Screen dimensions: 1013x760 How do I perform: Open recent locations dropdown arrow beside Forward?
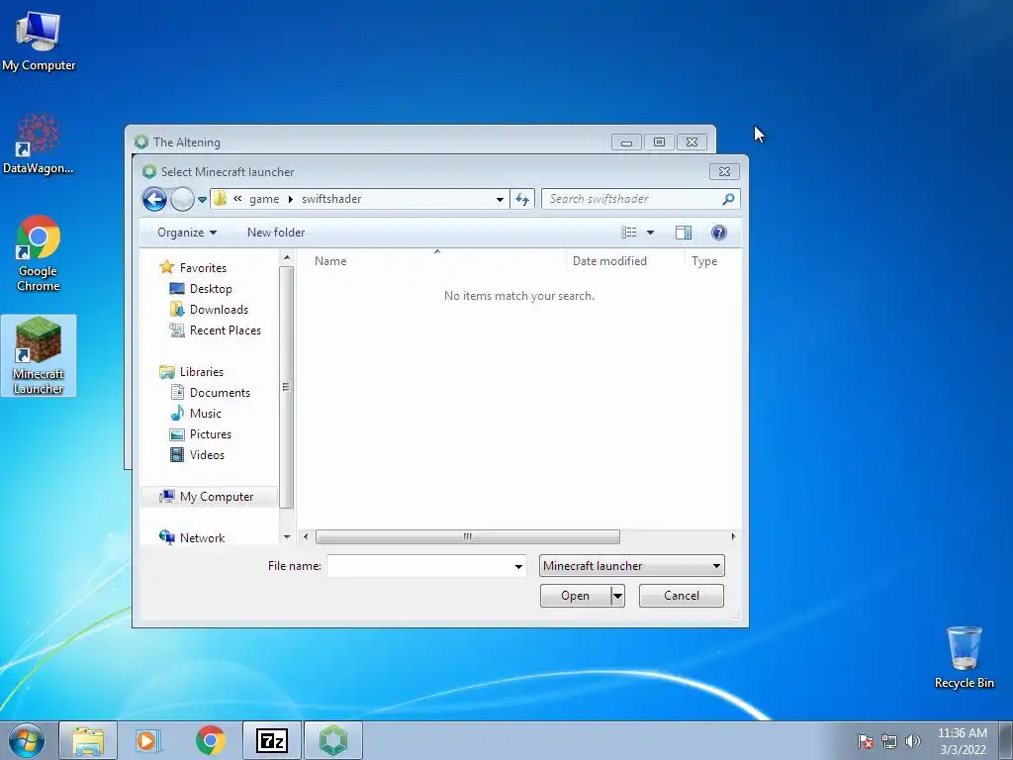tap(202, 200)
